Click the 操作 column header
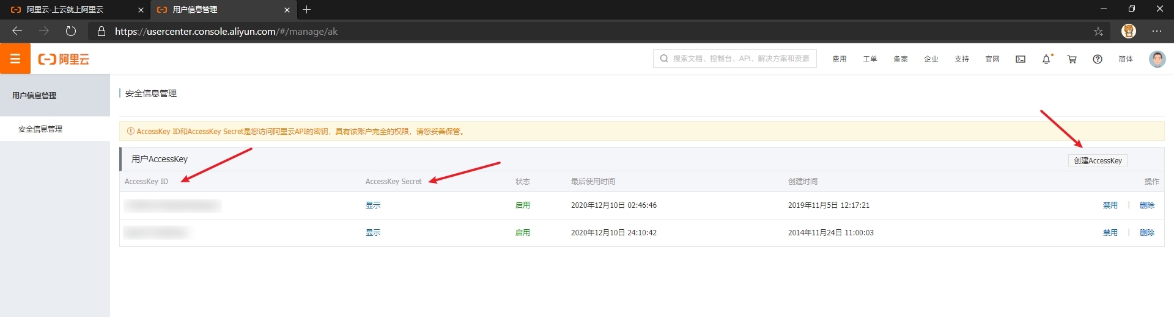This screenshot has height=317, width=1174. pos(1152,182)
